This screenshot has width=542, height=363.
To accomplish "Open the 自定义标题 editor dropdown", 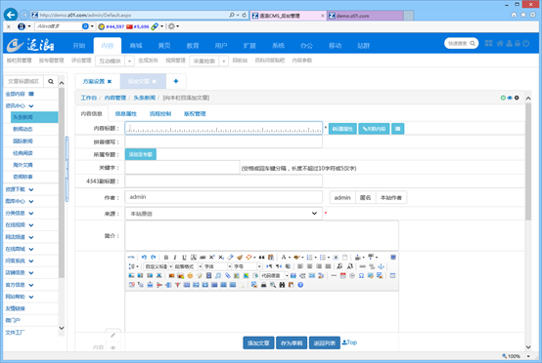I will [x=158, y=266].
